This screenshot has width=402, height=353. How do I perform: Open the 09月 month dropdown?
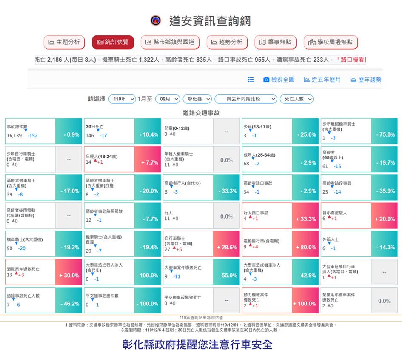coord(168,99)
